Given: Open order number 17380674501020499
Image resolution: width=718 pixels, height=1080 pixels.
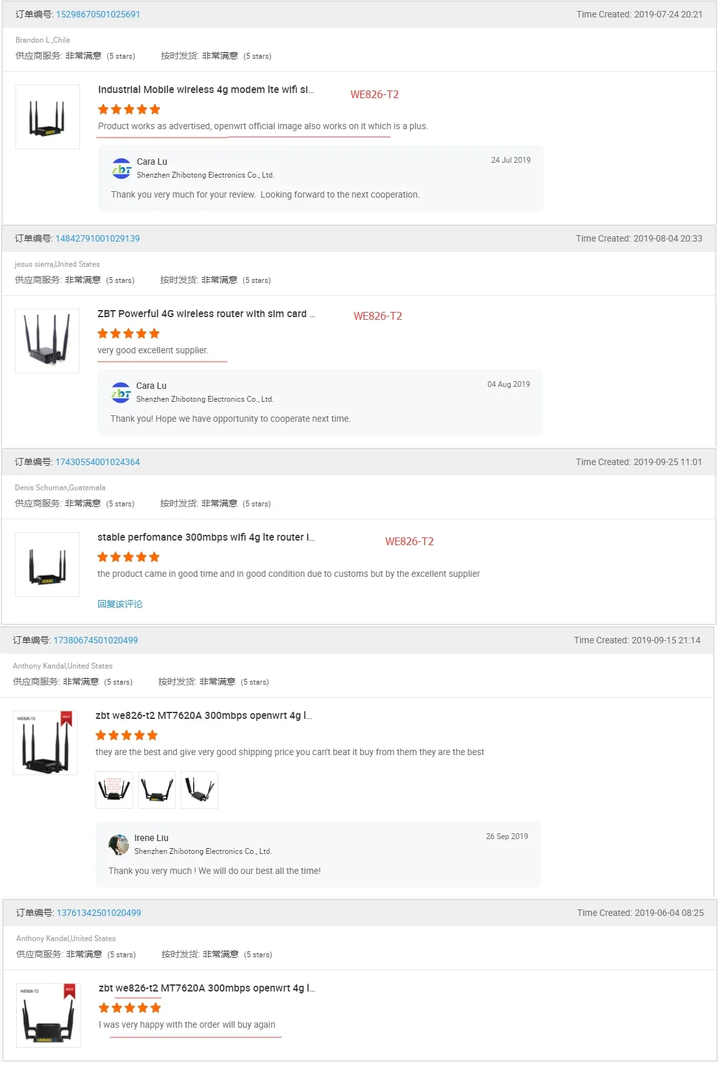Looking at the screenshot, I should pos(96,640).
